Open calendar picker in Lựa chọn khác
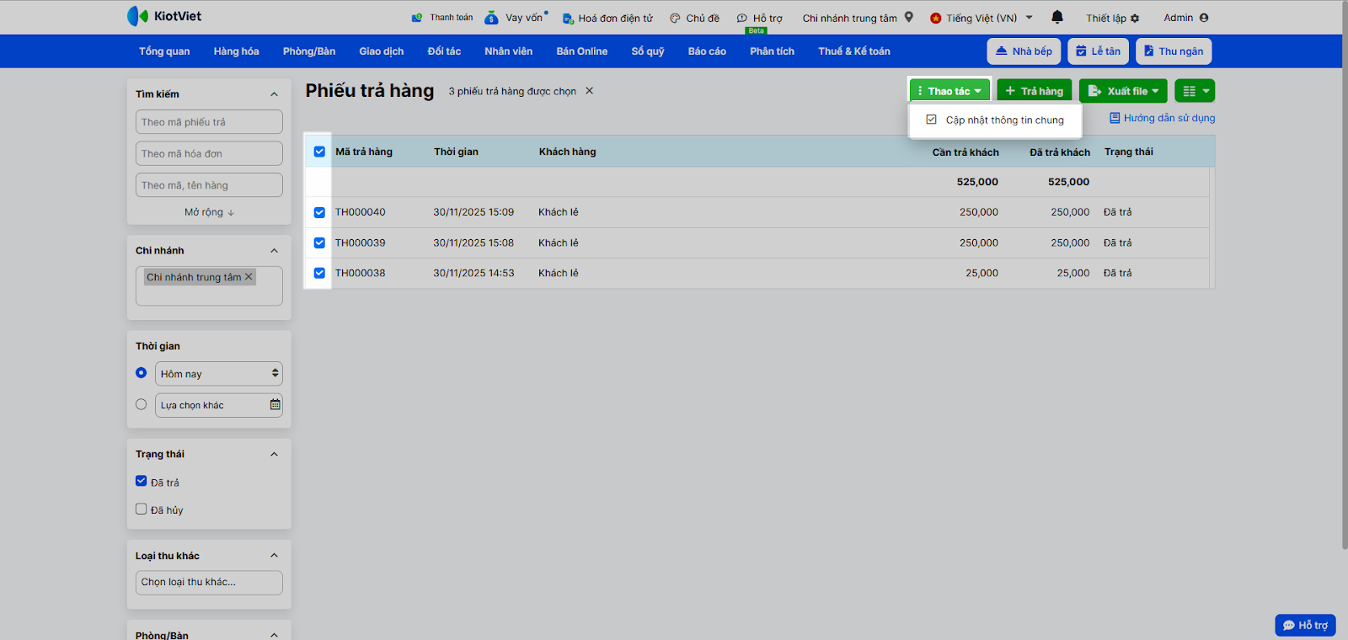1348x640 pixels. (x=275, y=405)
